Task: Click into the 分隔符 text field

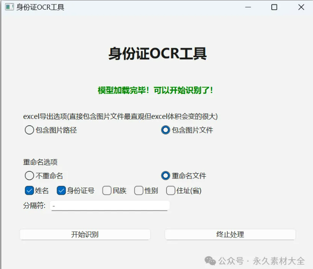Action: point(110,206)
